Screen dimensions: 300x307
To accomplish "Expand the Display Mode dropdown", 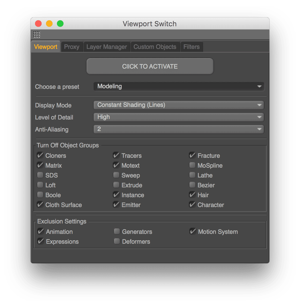I will coord(179,105).
